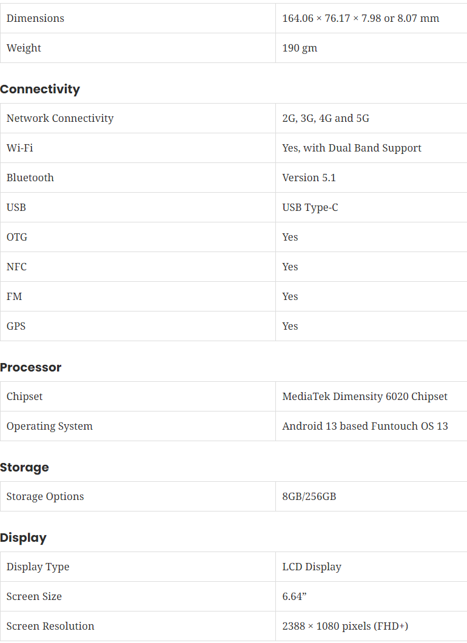Click the OTG row label
This screenshot has height=643, width=467.
(17, 237)
